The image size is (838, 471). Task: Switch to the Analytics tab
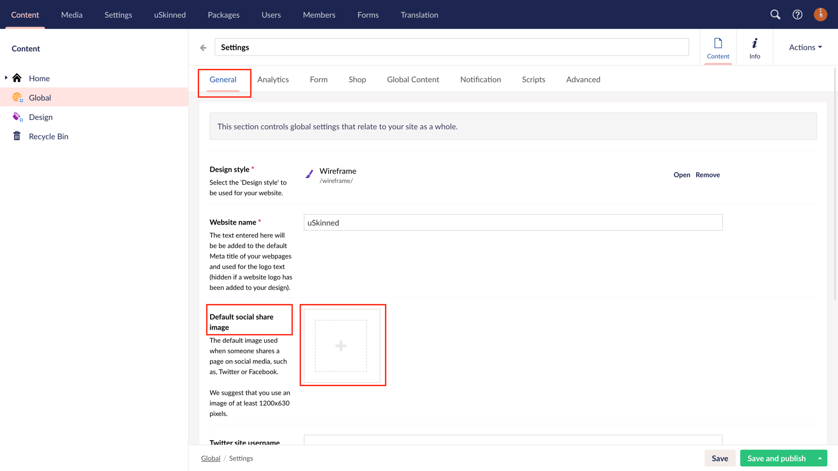click(x=273, y=79)
